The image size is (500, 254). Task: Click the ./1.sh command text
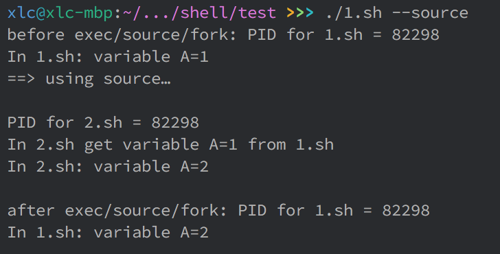click(x=354, y=13)
